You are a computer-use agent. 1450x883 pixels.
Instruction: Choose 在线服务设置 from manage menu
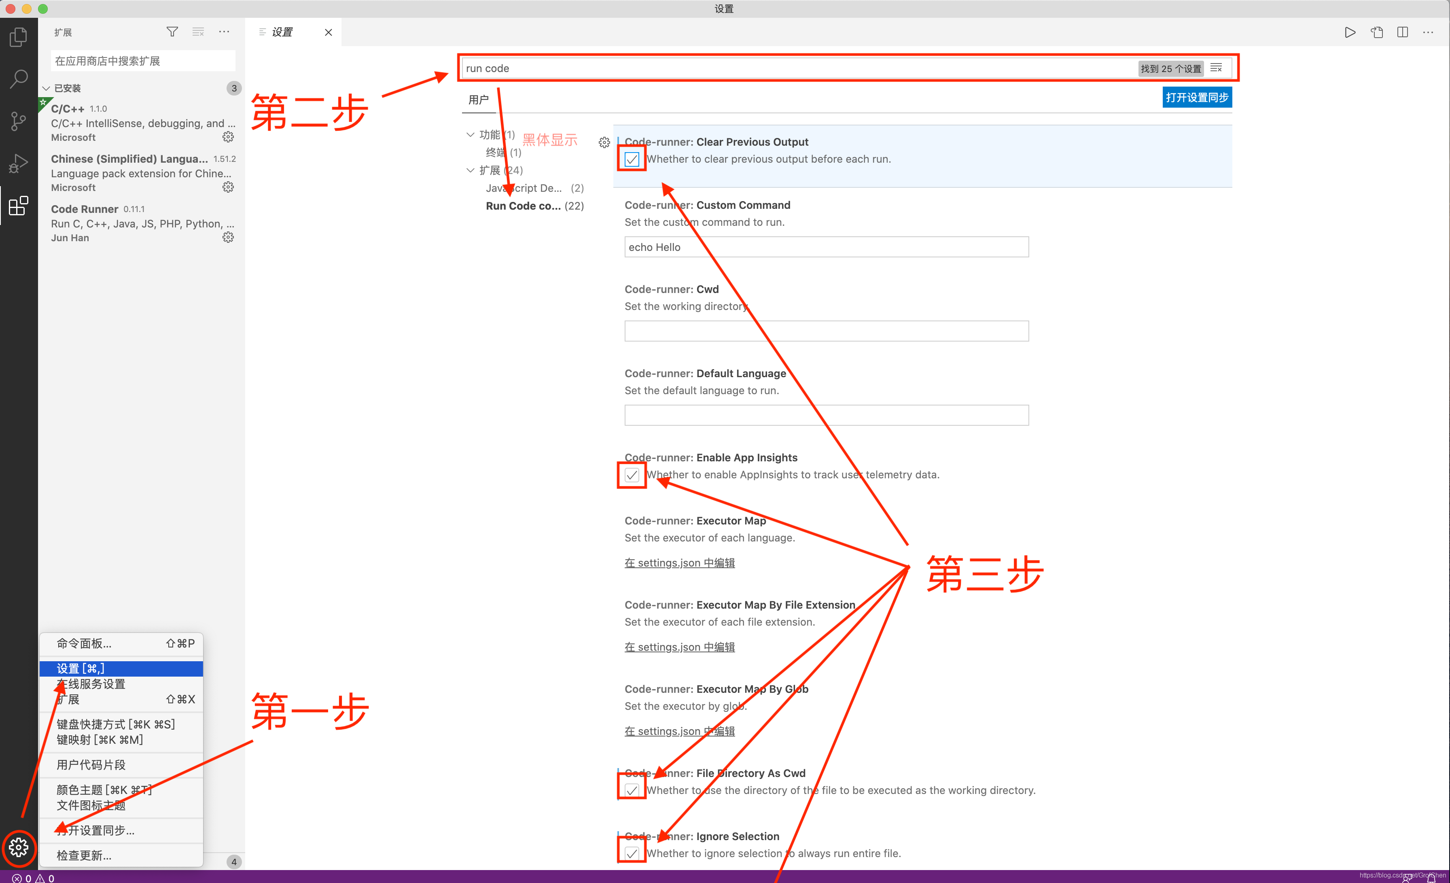[121, 684]
